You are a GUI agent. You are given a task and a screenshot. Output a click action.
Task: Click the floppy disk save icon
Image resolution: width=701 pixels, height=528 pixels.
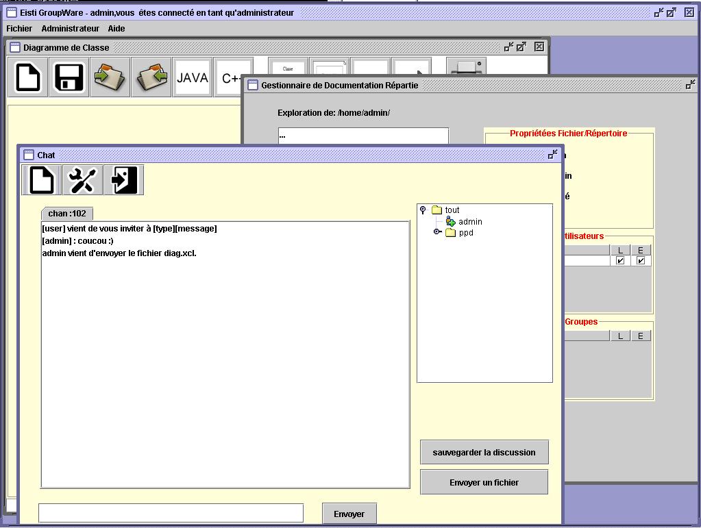pos(69,77)
